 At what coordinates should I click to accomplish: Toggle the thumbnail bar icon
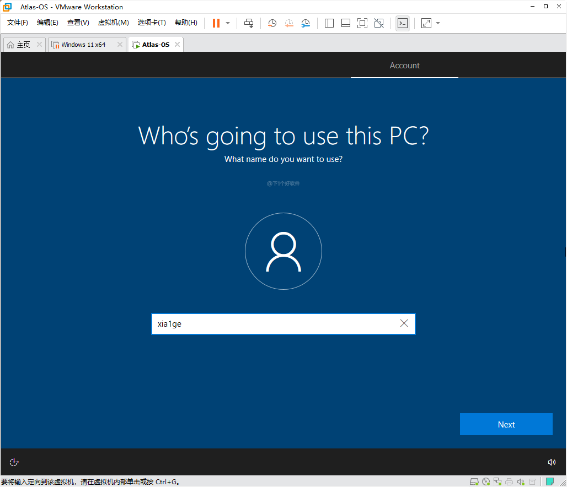coord(346,23)
